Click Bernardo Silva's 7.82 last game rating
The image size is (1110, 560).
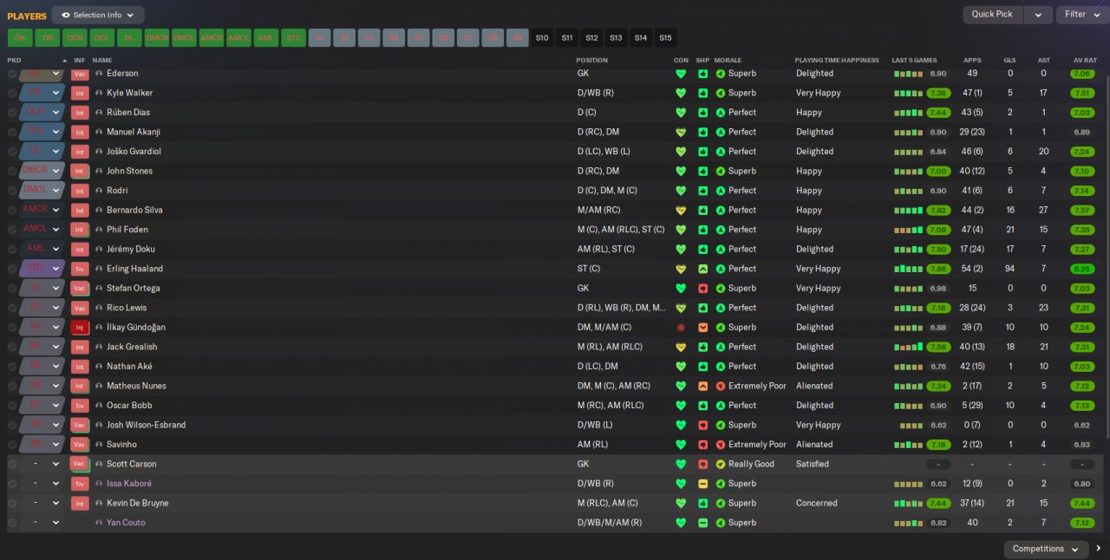938,210
